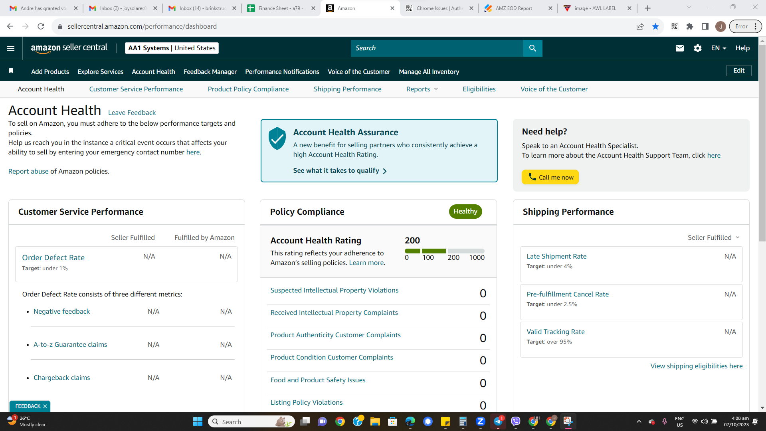Click the bookmark flag icon in the favorites bar
This screenshot has height=431, width=766.
(x=11, y=71)
